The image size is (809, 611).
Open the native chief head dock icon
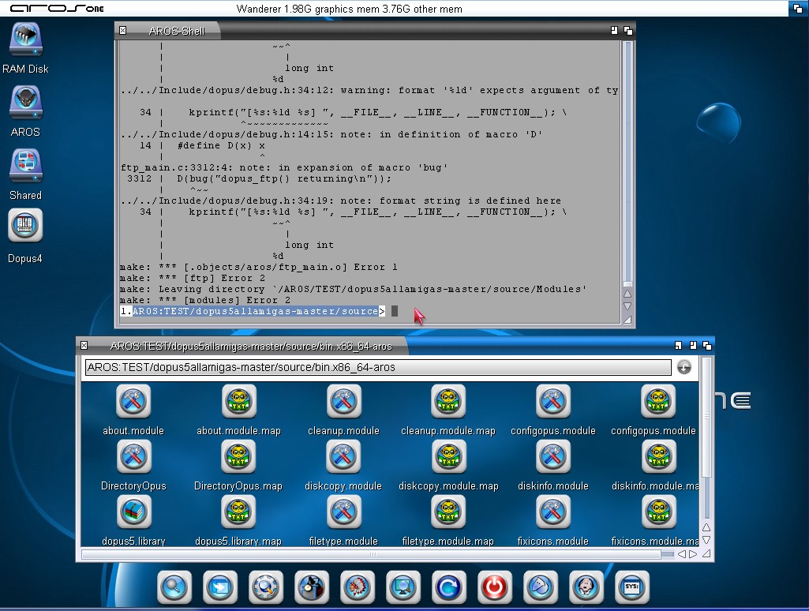(358, 587)
